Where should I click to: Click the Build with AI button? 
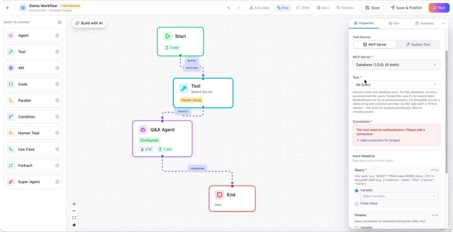coord(89,23)
